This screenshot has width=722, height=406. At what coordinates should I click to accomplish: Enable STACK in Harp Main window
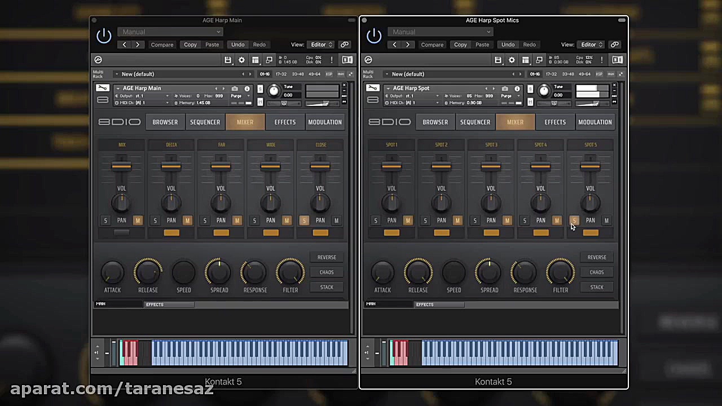[x=327, y=287]
